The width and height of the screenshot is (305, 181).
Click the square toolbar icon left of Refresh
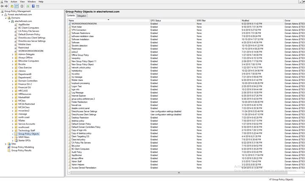pos(22,6)
